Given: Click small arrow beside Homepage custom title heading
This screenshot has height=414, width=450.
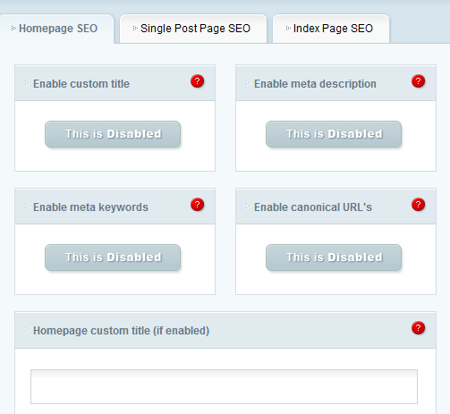Looking at the screenshot, I should (27, 330).
